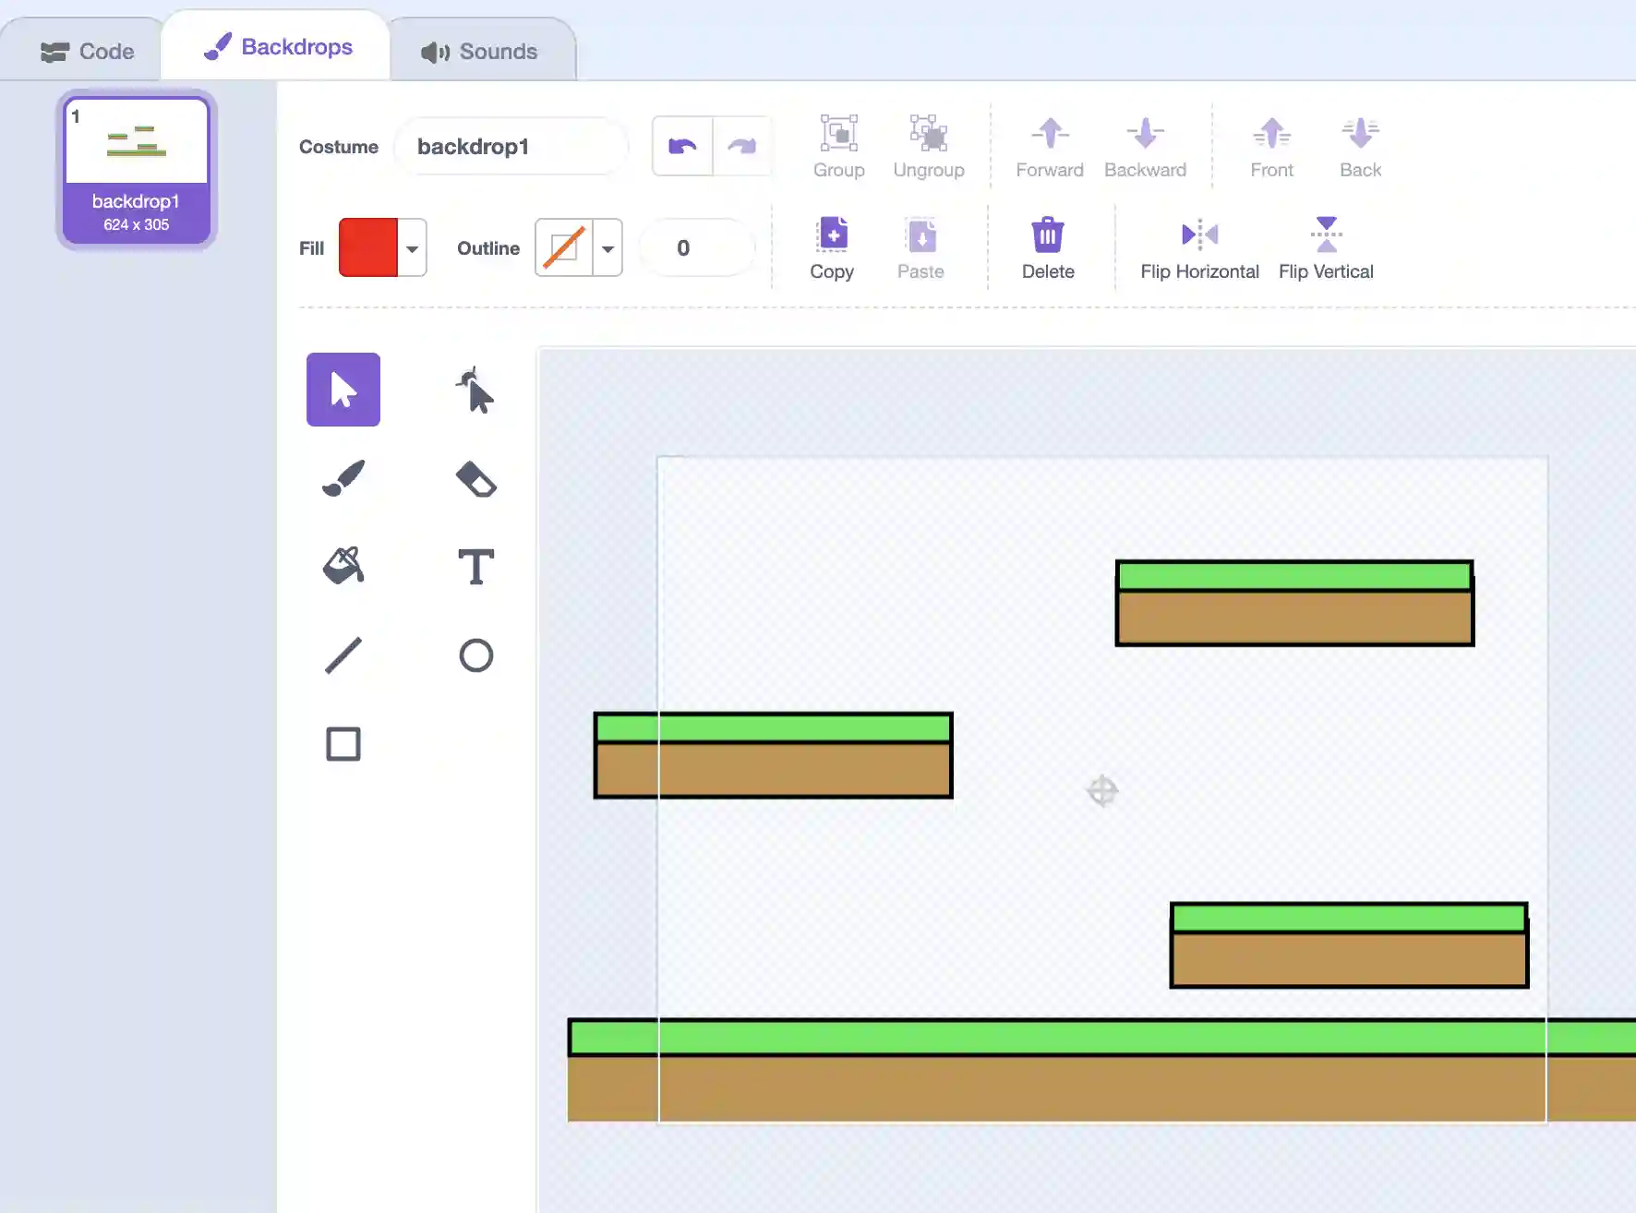The height and width of the screenshot is (1213, 1636).
Task: Click the lower right small grass platform
Action: [x=1349, y=945]
